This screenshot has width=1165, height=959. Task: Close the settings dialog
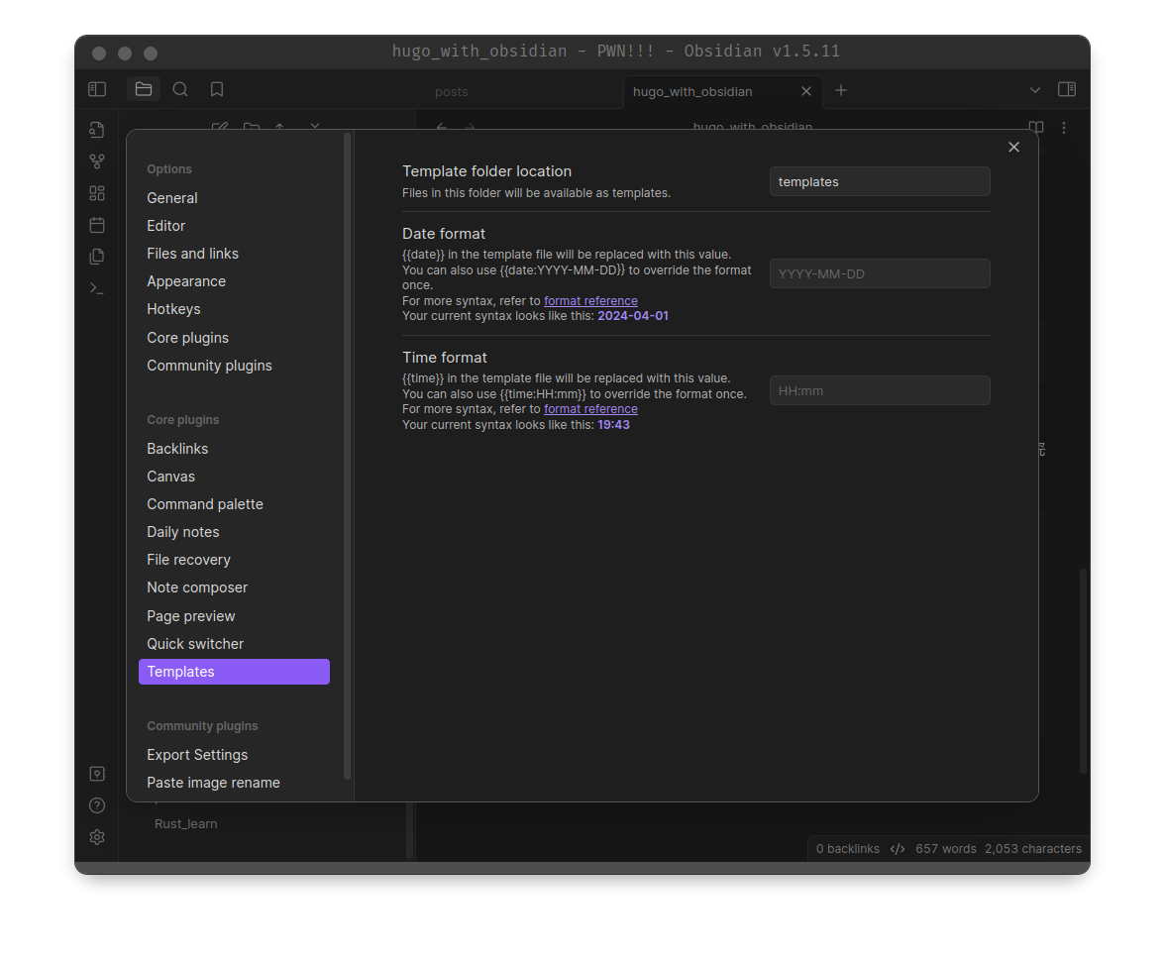coord(1013,147)
